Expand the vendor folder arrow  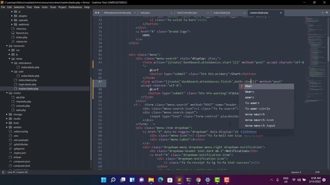coord(7,127)
